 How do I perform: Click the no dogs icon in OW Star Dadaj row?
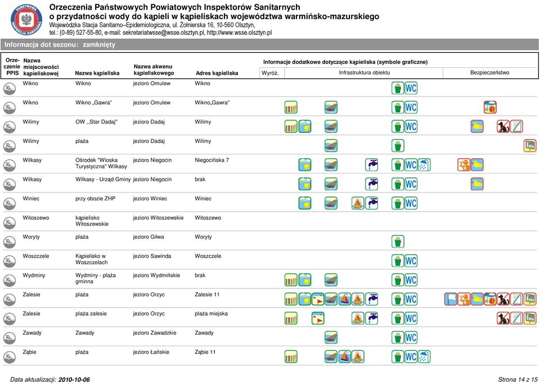coord(503,126)
